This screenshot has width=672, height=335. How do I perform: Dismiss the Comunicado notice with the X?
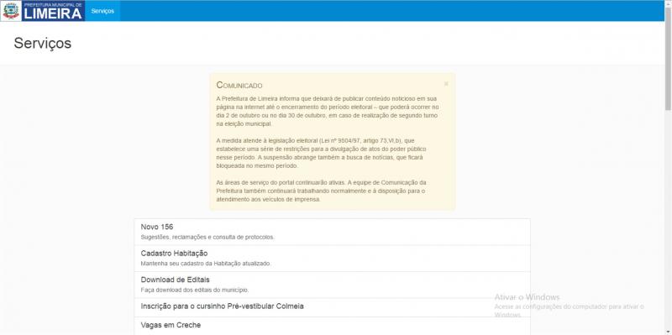pyautogui.click(x=446, y=84)
